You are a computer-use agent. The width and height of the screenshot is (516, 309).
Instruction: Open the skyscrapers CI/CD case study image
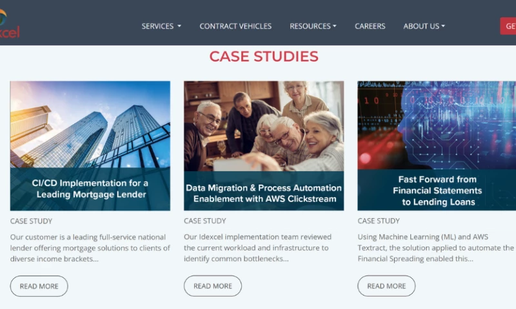click(90, 124)
